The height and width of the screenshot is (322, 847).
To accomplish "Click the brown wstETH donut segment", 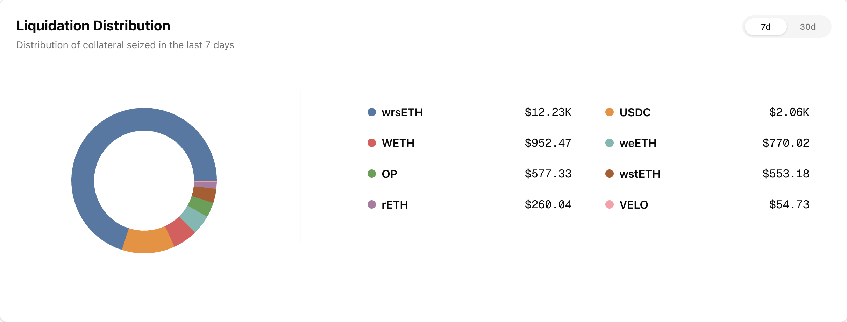I will point(205,195).
